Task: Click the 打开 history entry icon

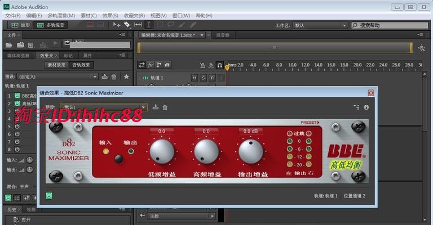Action: (x=16, y=219)
